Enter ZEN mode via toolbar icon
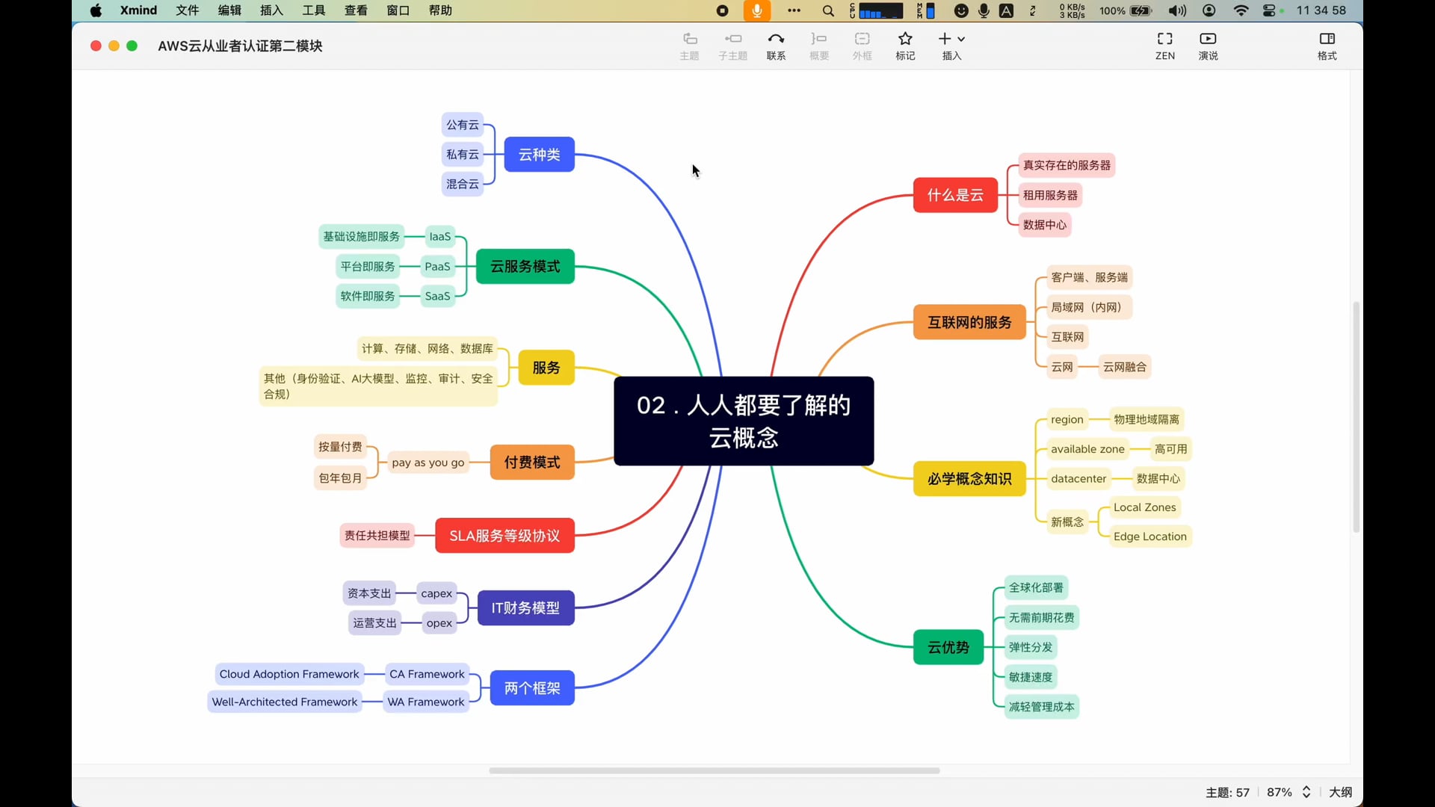The height and width of the screenshot is (807, 1435). [x=1164, y=46]
